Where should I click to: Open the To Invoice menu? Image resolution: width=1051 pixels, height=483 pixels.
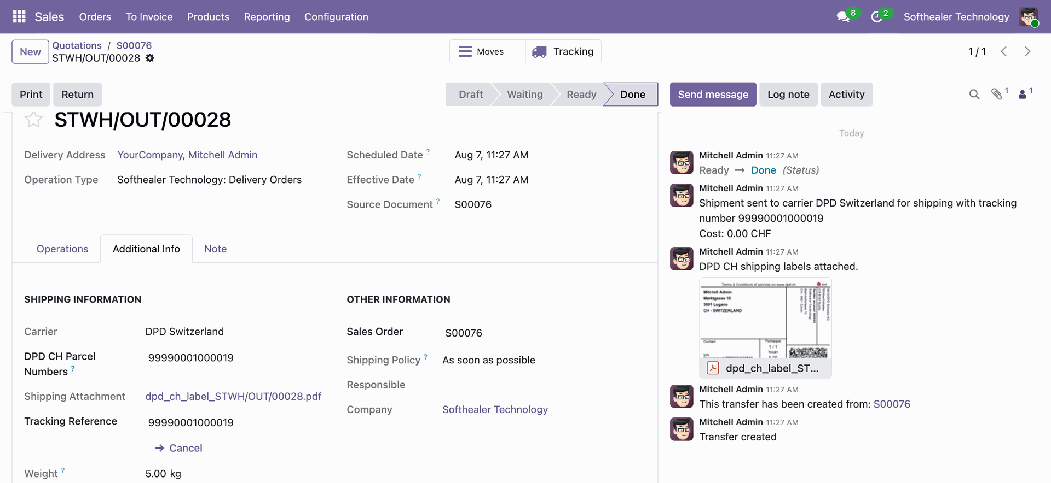(x=149, y=17)
